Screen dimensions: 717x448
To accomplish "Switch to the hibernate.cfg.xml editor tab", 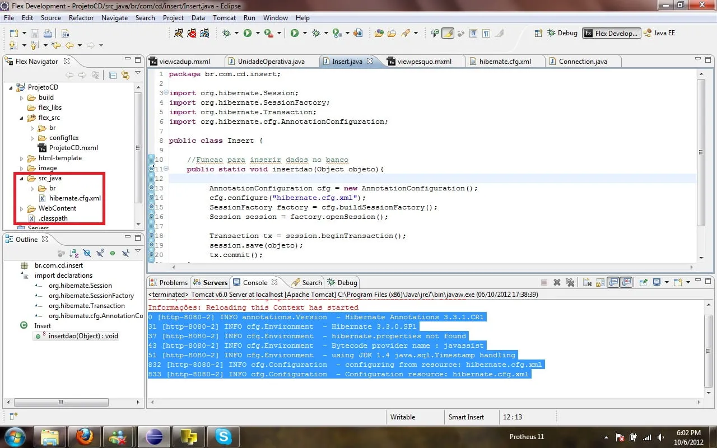I will [x=505, y=62].
